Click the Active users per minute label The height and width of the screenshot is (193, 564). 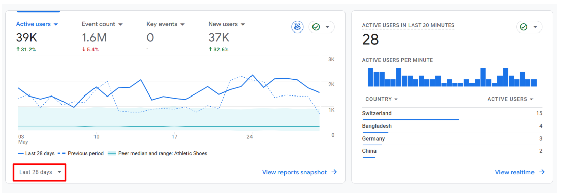[x=397, y=60]
